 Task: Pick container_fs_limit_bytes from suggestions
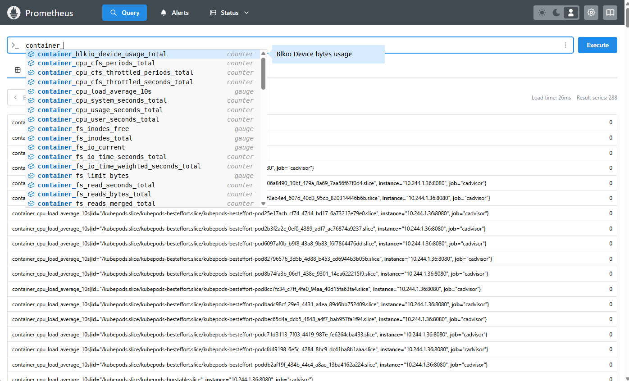83,176
